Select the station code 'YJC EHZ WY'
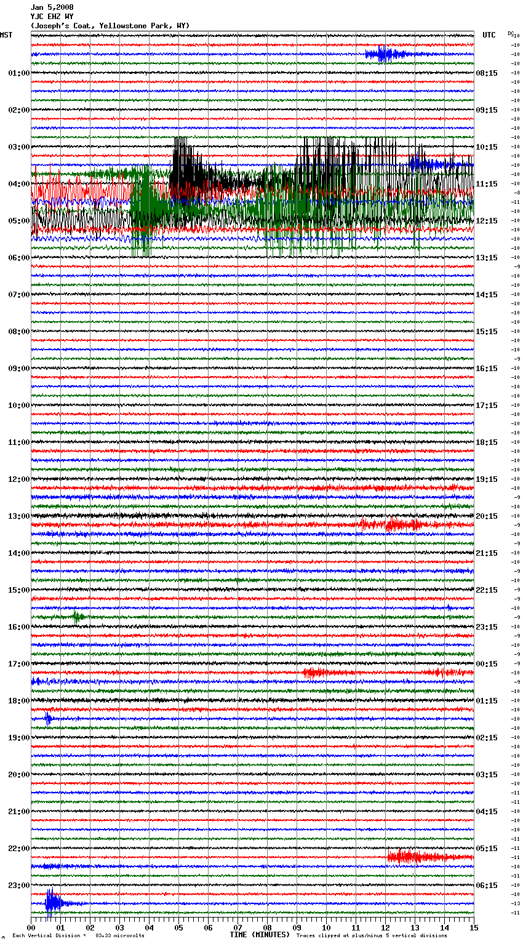 52,17
